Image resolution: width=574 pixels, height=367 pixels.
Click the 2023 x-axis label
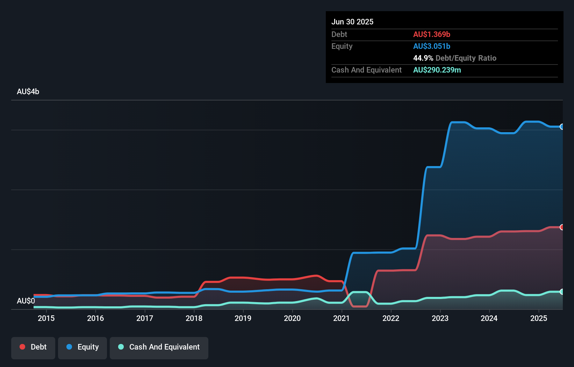click(x=440, y=318)
